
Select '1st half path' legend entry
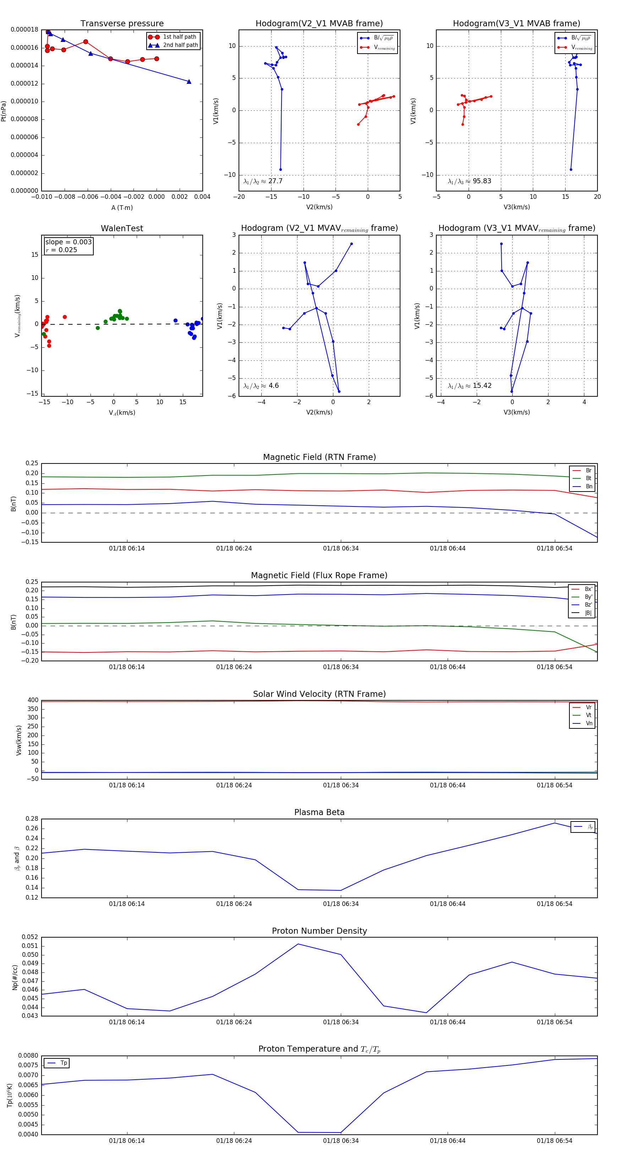tap(173, 37)
